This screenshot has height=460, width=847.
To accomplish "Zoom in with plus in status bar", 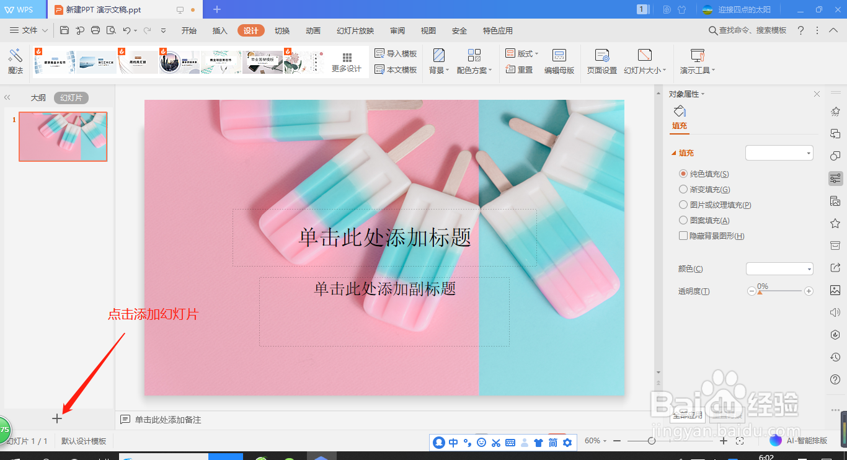I will pyautogui.click(x=724, y=441).
